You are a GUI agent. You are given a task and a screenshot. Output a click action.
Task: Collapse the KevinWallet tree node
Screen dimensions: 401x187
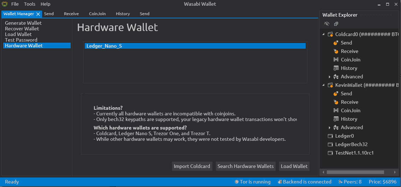click(x=323, y=85)
